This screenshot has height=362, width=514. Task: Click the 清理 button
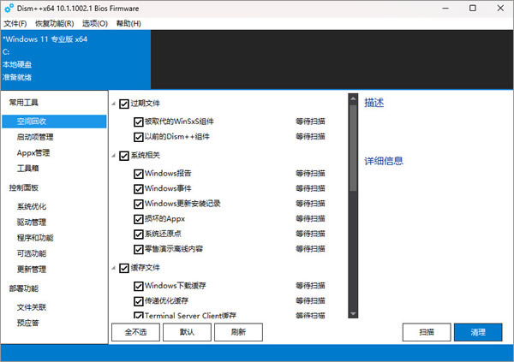(478, 331)
